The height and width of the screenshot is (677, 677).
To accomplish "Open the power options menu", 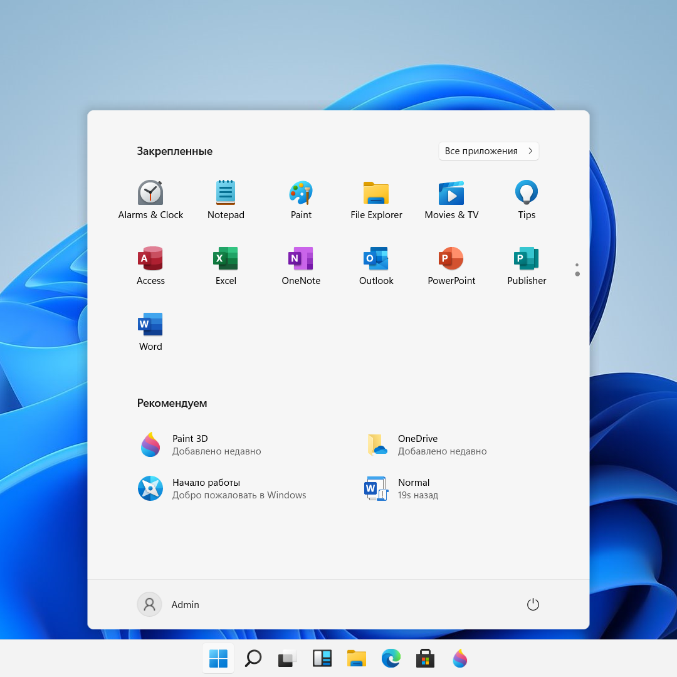I will point(533,604).
